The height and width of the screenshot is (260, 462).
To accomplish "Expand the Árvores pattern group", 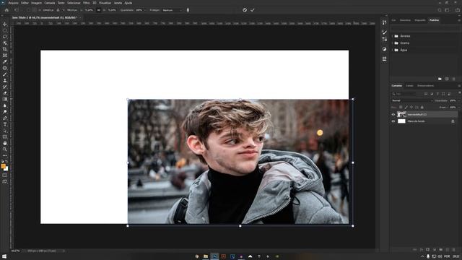I will 393,36.
